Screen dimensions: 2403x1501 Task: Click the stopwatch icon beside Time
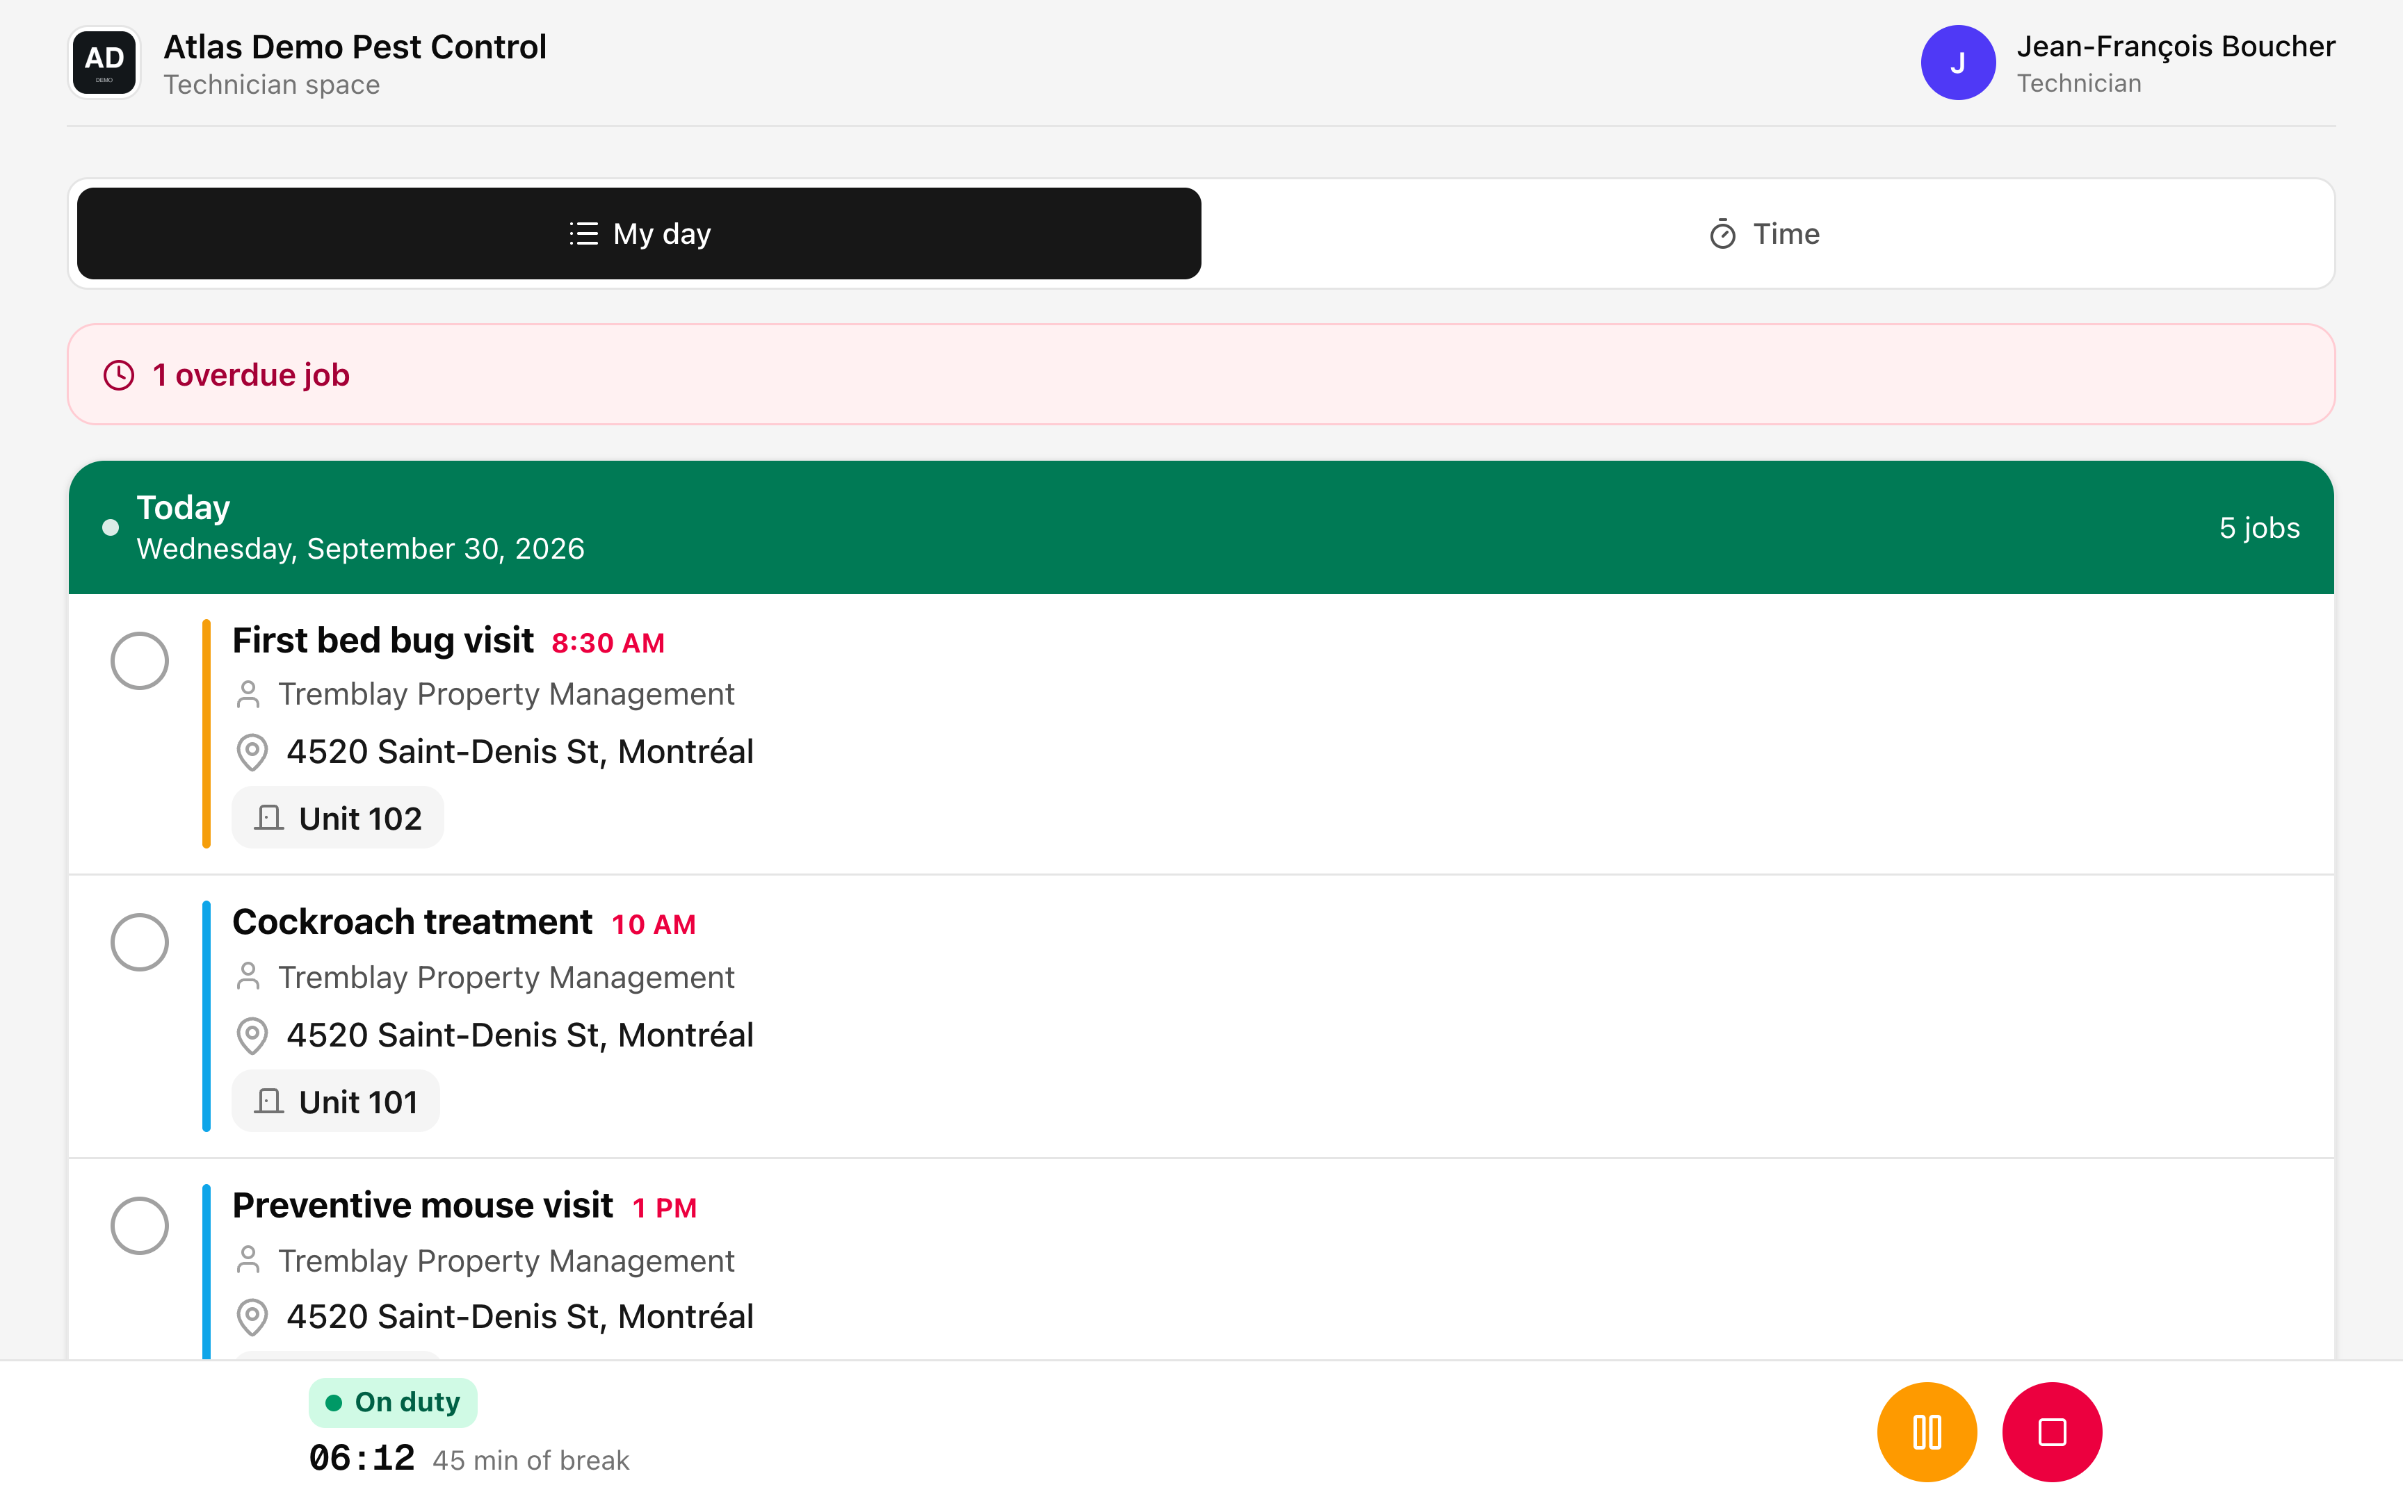pyautogui.click(x=1723, y=234)
